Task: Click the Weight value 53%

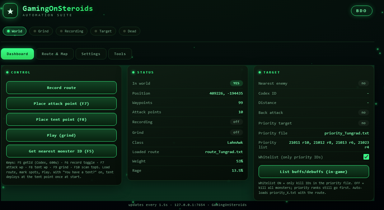Action: pyautogui.click(x=240, y=161)
